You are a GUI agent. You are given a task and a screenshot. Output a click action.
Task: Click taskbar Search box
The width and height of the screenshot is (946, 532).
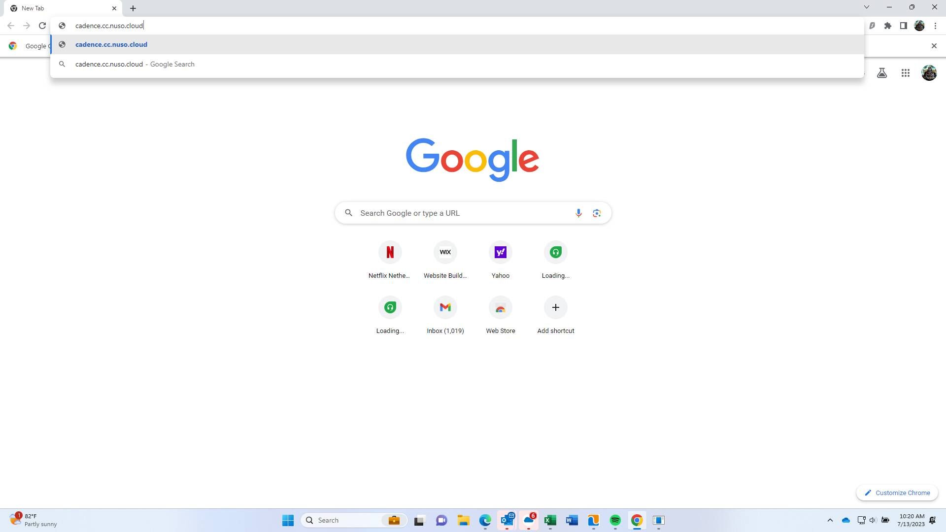(x=354, y=520)
